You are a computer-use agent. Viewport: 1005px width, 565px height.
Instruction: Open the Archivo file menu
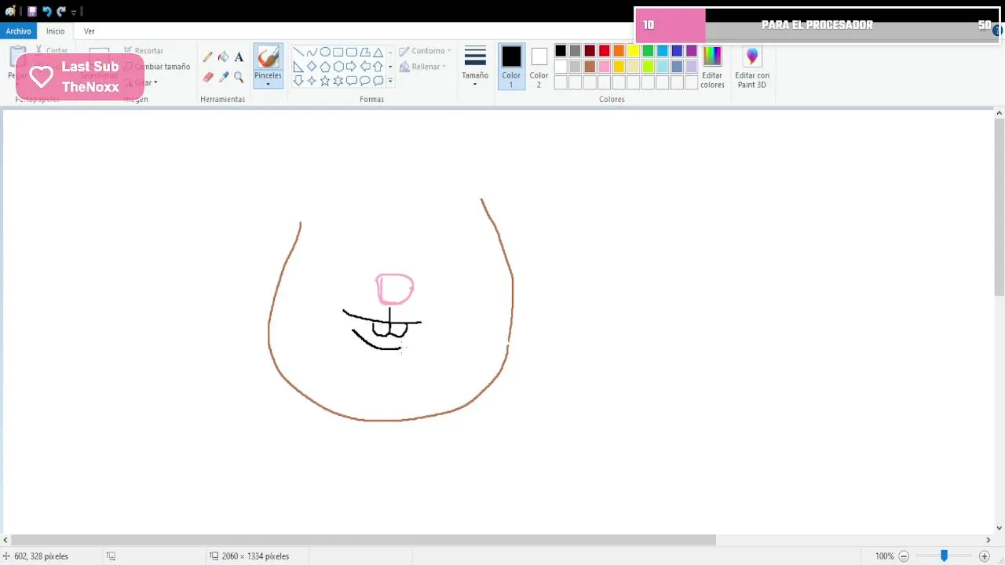coord(18,31)
